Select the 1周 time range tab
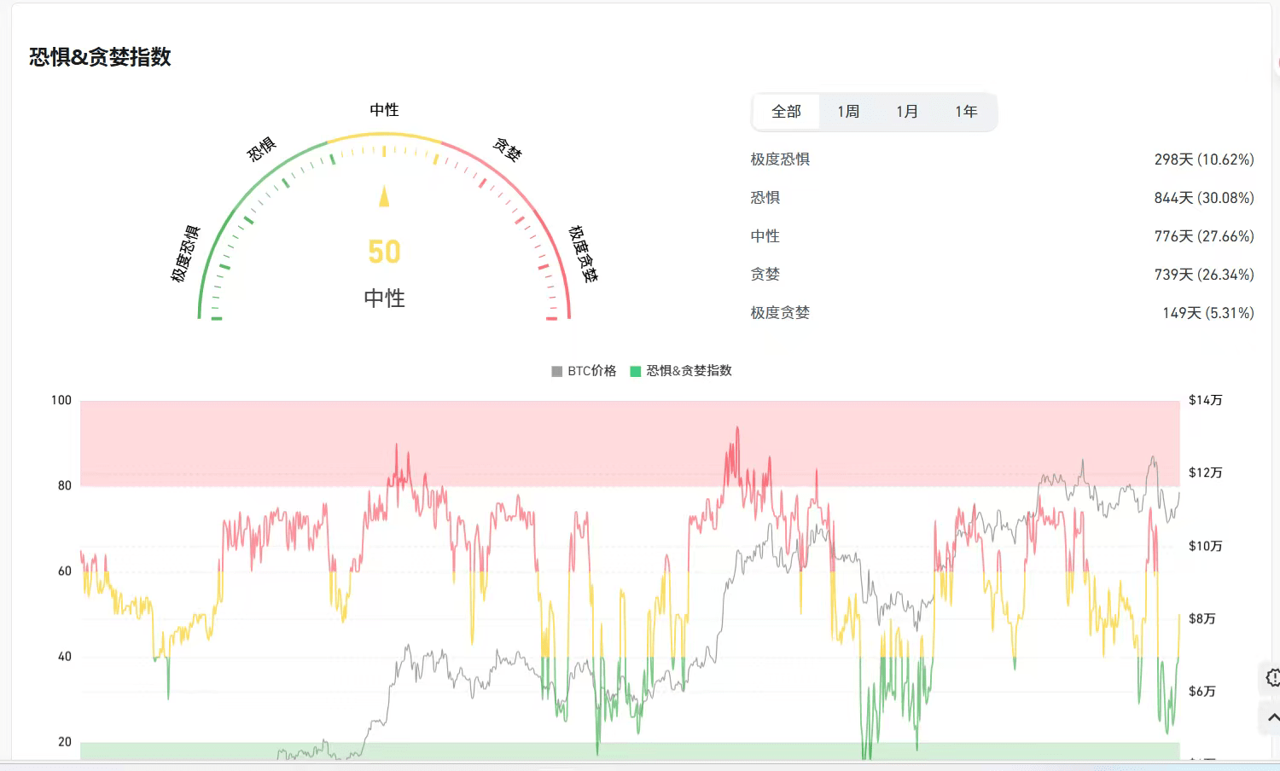 (847, 112)
